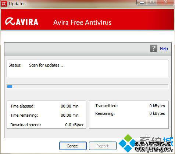Click the blue filled segment of the progress bar
The image size is (175, 154).
pyautogui.click(x=10, y=87)
